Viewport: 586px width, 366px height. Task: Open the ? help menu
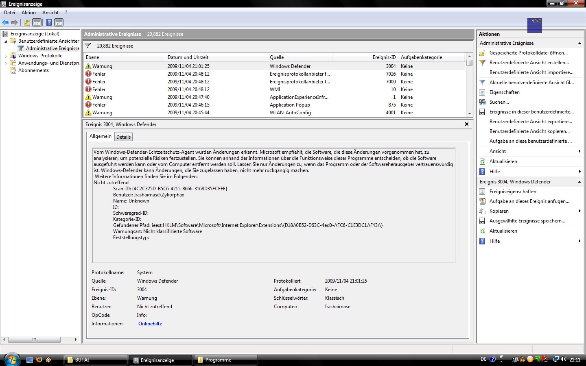click(66, 13)
